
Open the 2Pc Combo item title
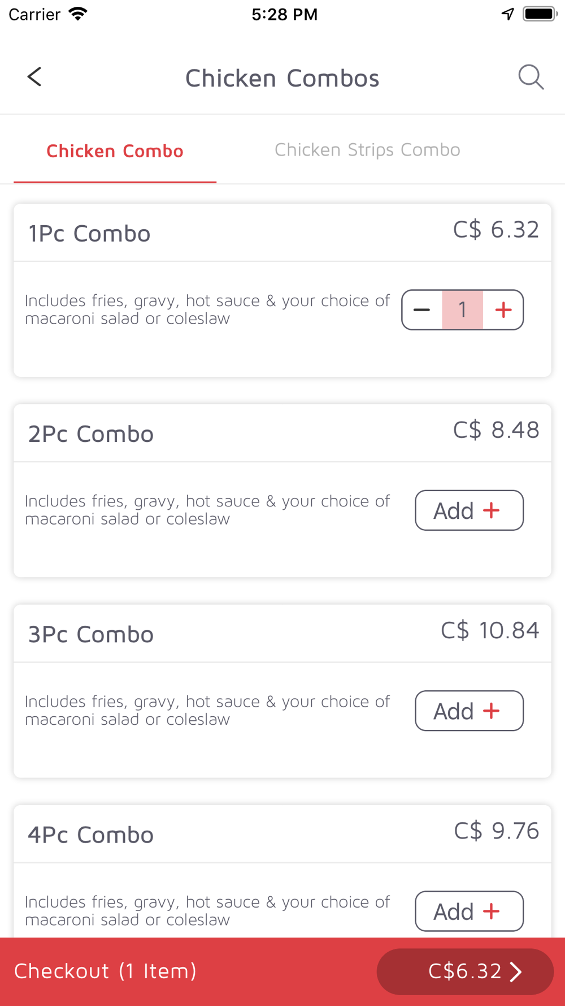[x=91, y=434]
